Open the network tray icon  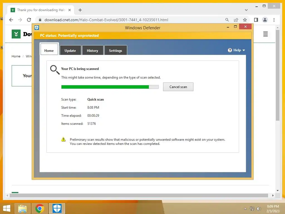pos(252,208)
